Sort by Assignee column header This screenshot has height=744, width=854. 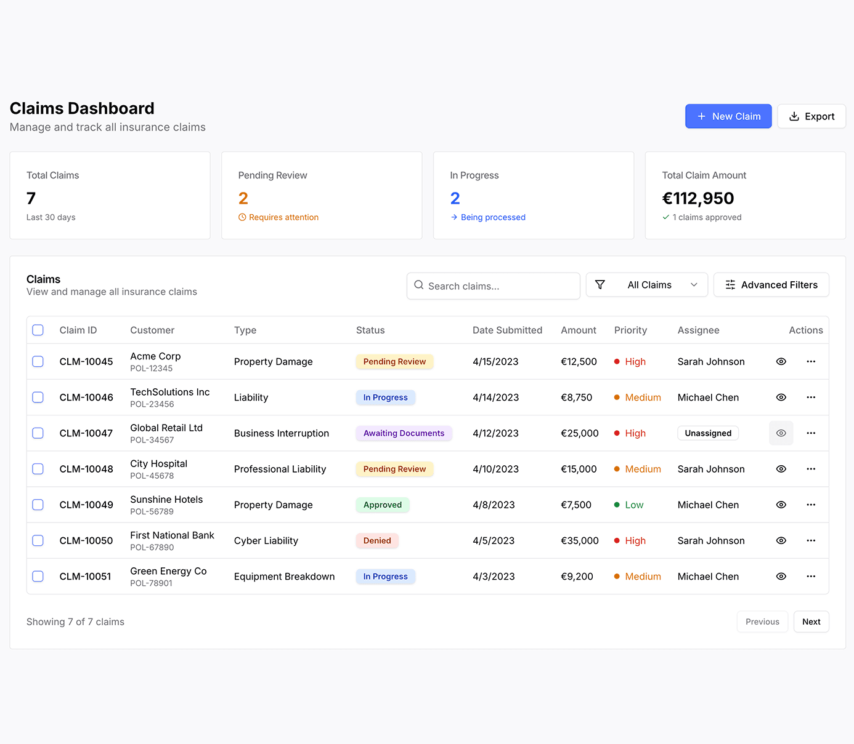tap(698, 330)
